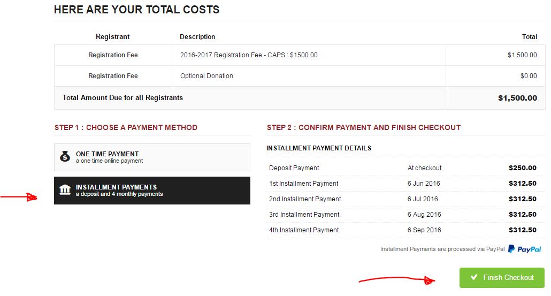Viewport: 551px width, 296px height.
Task: Click the PayPal logo
Action: click(525, 249)
